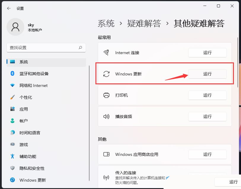Run the 打印机 troubleshooter

(207, 95)
